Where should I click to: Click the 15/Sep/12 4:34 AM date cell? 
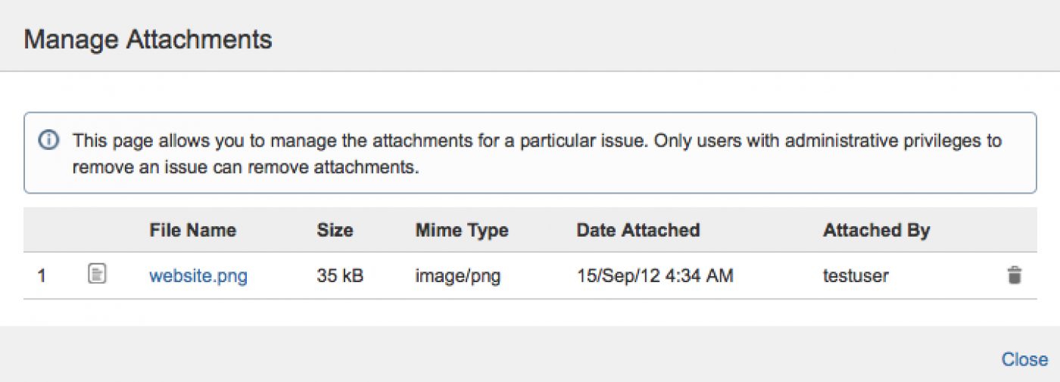point(654,276)
